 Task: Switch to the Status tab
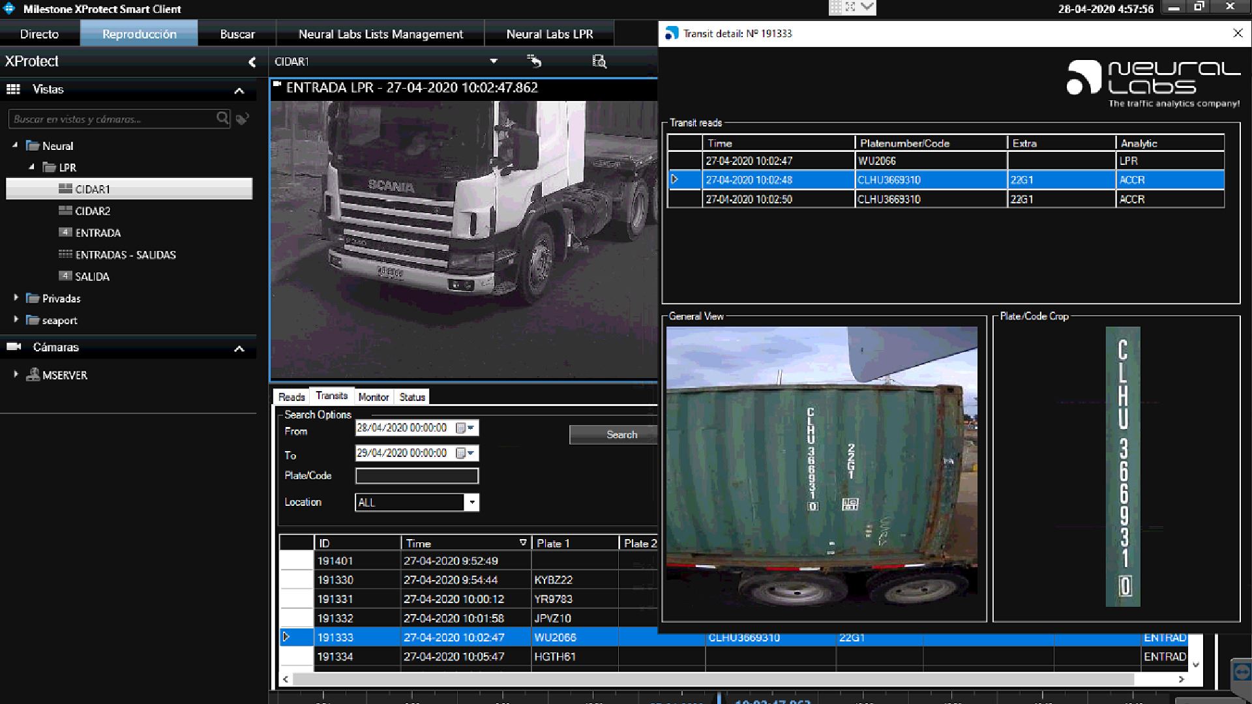coord(412,397)
